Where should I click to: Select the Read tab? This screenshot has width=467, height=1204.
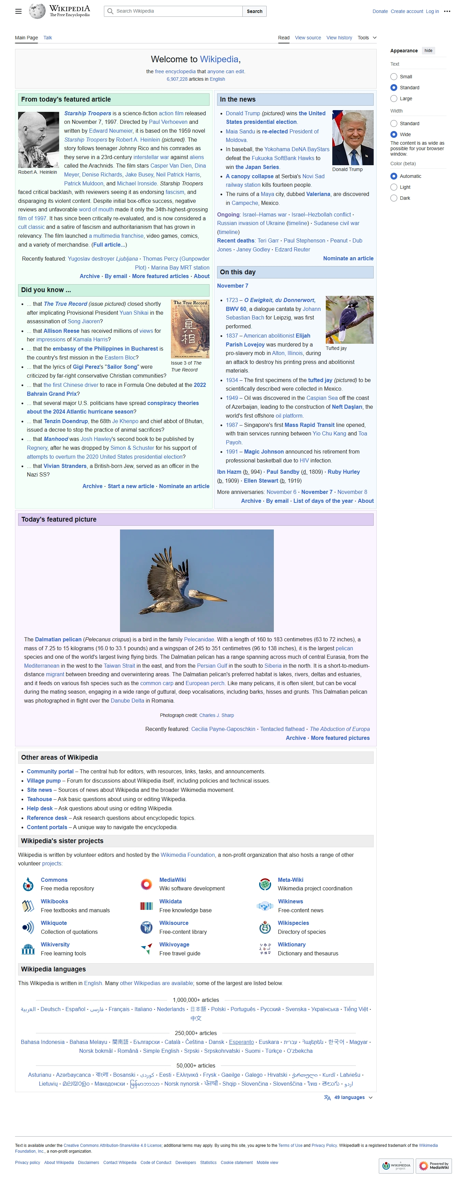point(284,38)
